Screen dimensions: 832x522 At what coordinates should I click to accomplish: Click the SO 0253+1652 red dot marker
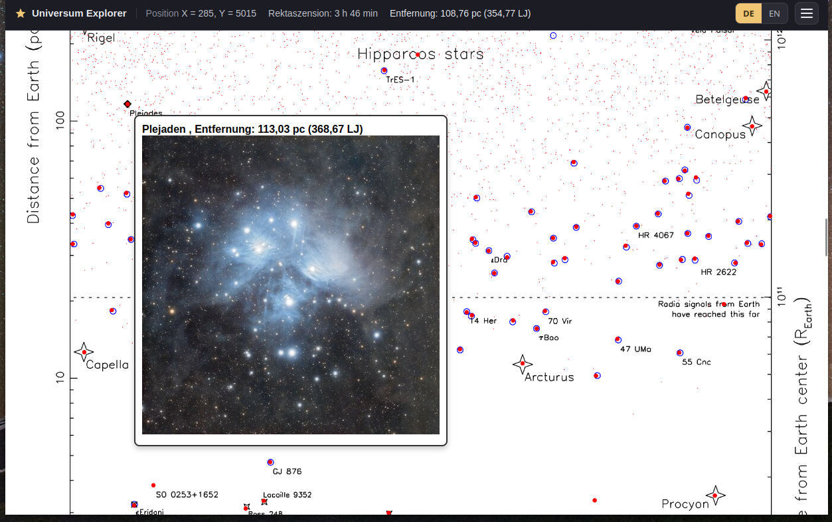(153, 485)
